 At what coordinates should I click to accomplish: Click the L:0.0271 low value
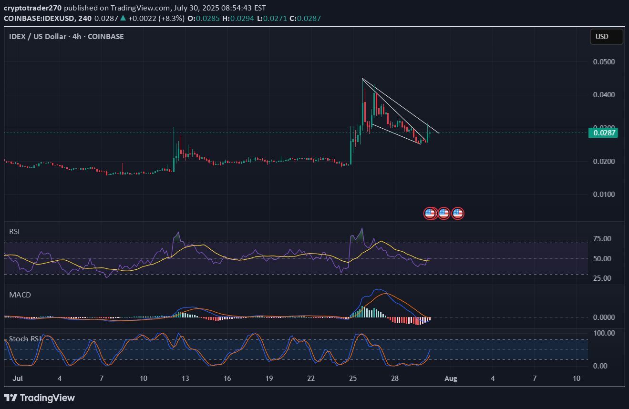[x=272, y=18]
